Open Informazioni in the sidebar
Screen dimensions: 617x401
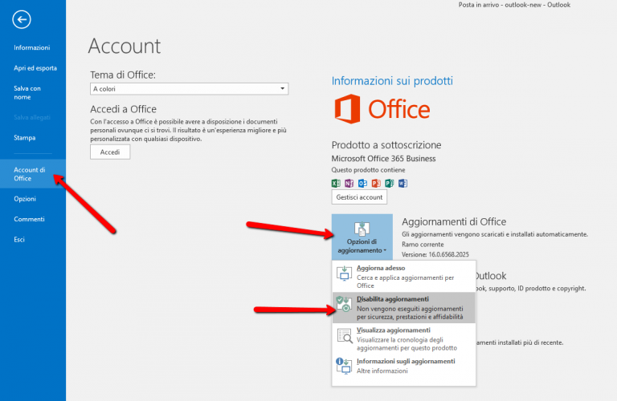click(x=32, y=47)
